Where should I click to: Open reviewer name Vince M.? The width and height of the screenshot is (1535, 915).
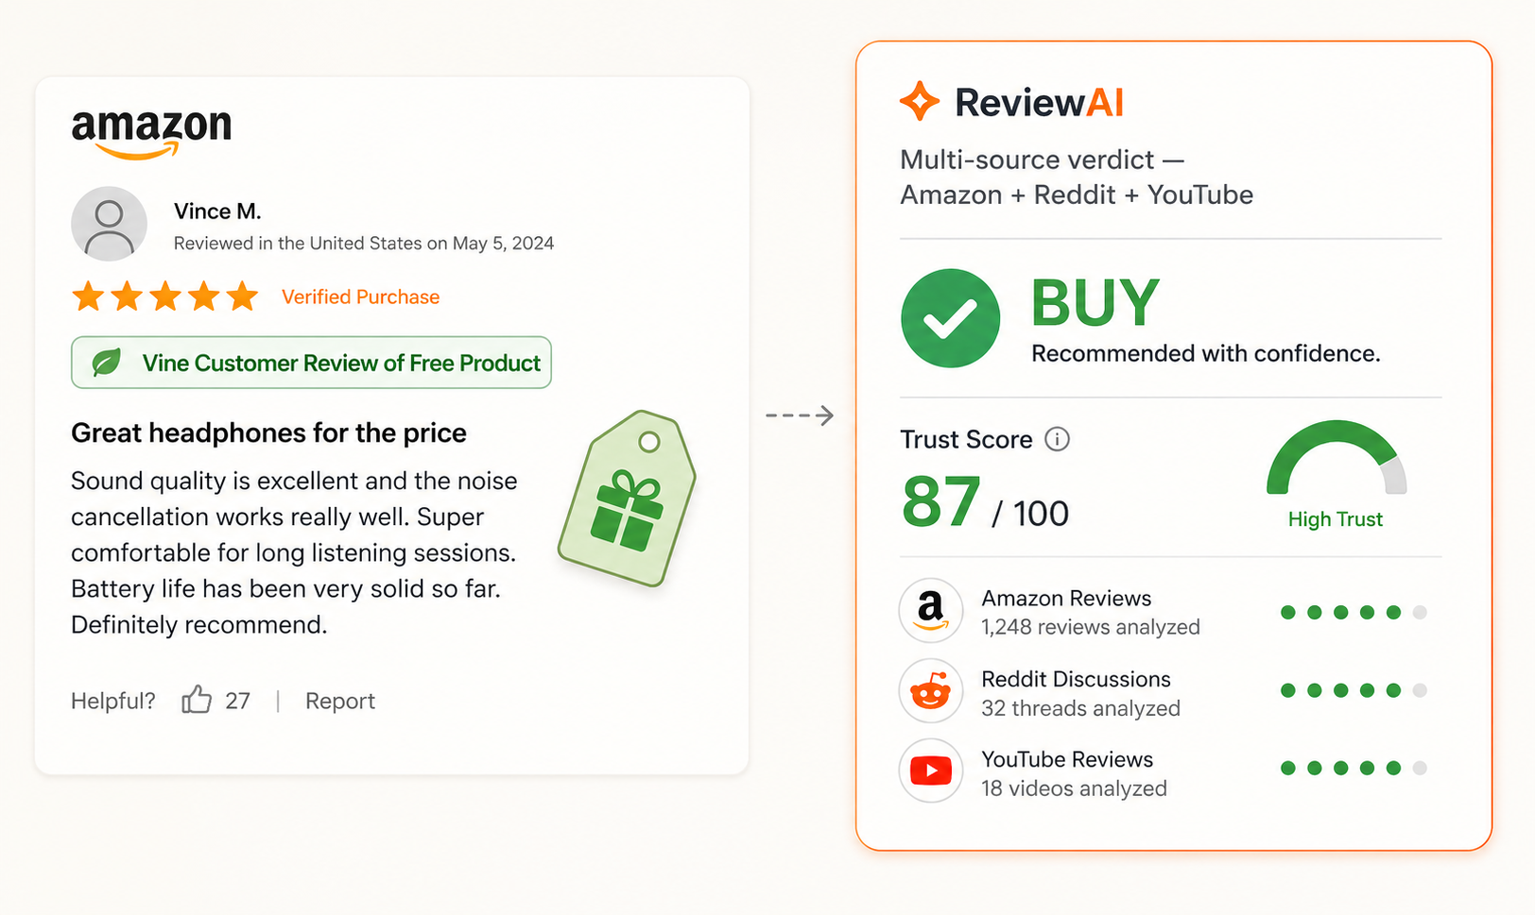click(217, 211)
